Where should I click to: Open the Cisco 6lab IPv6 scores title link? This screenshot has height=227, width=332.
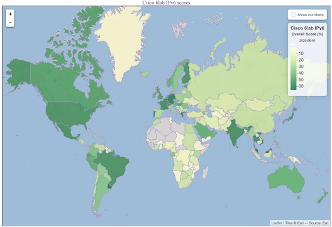point(166,3)
